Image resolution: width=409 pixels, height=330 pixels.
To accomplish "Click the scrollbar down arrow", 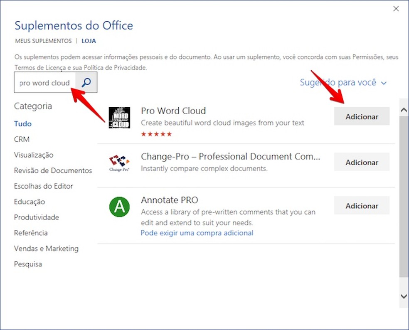I will [403, 296].
